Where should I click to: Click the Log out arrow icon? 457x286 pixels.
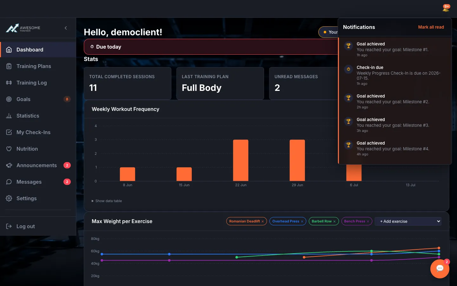click(9, 226)
